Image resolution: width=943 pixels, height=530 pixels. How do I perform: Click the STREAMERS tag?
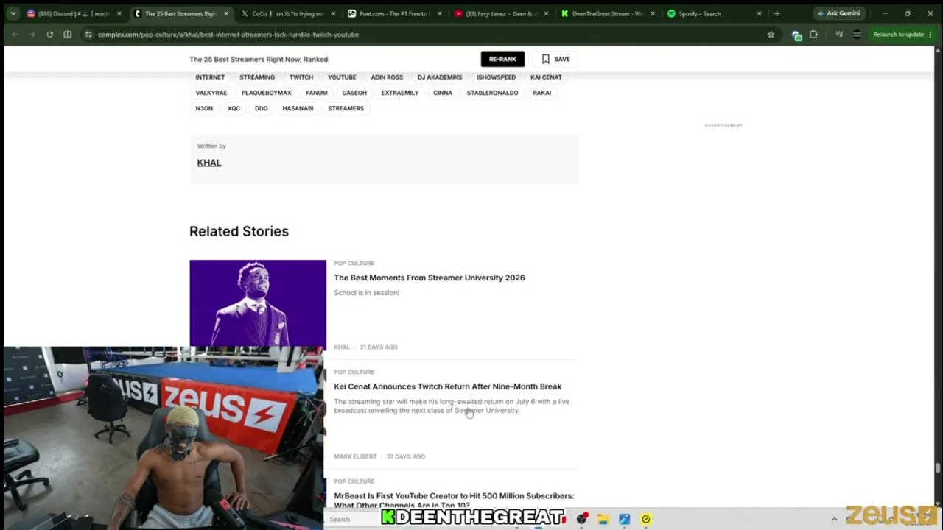[x=346, y=108]
